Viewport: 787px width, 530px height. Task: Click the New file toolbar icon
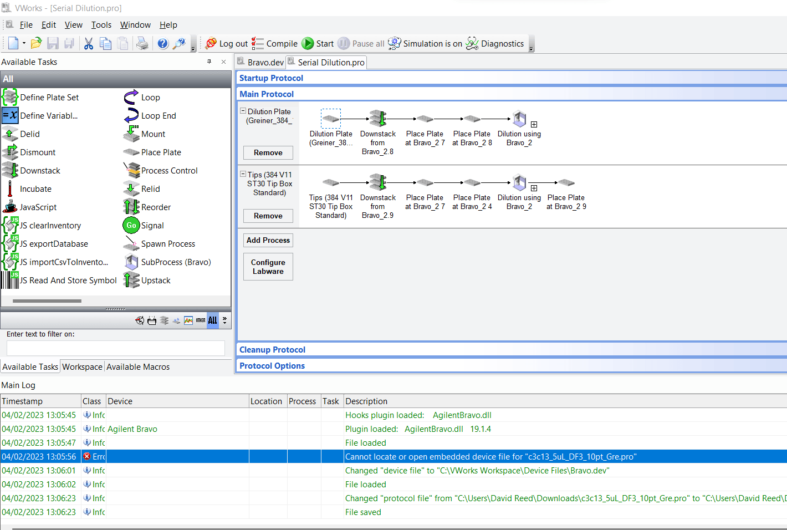(x=13, y=43)
